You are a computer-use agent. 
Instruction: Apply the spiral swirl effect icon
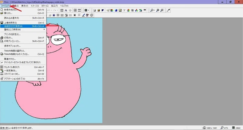point(92,15)
